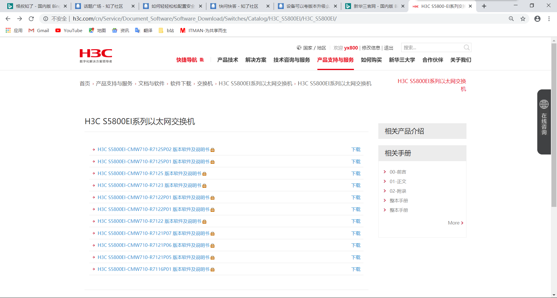Click 交换机 breadcrumb link

(205, 84)
